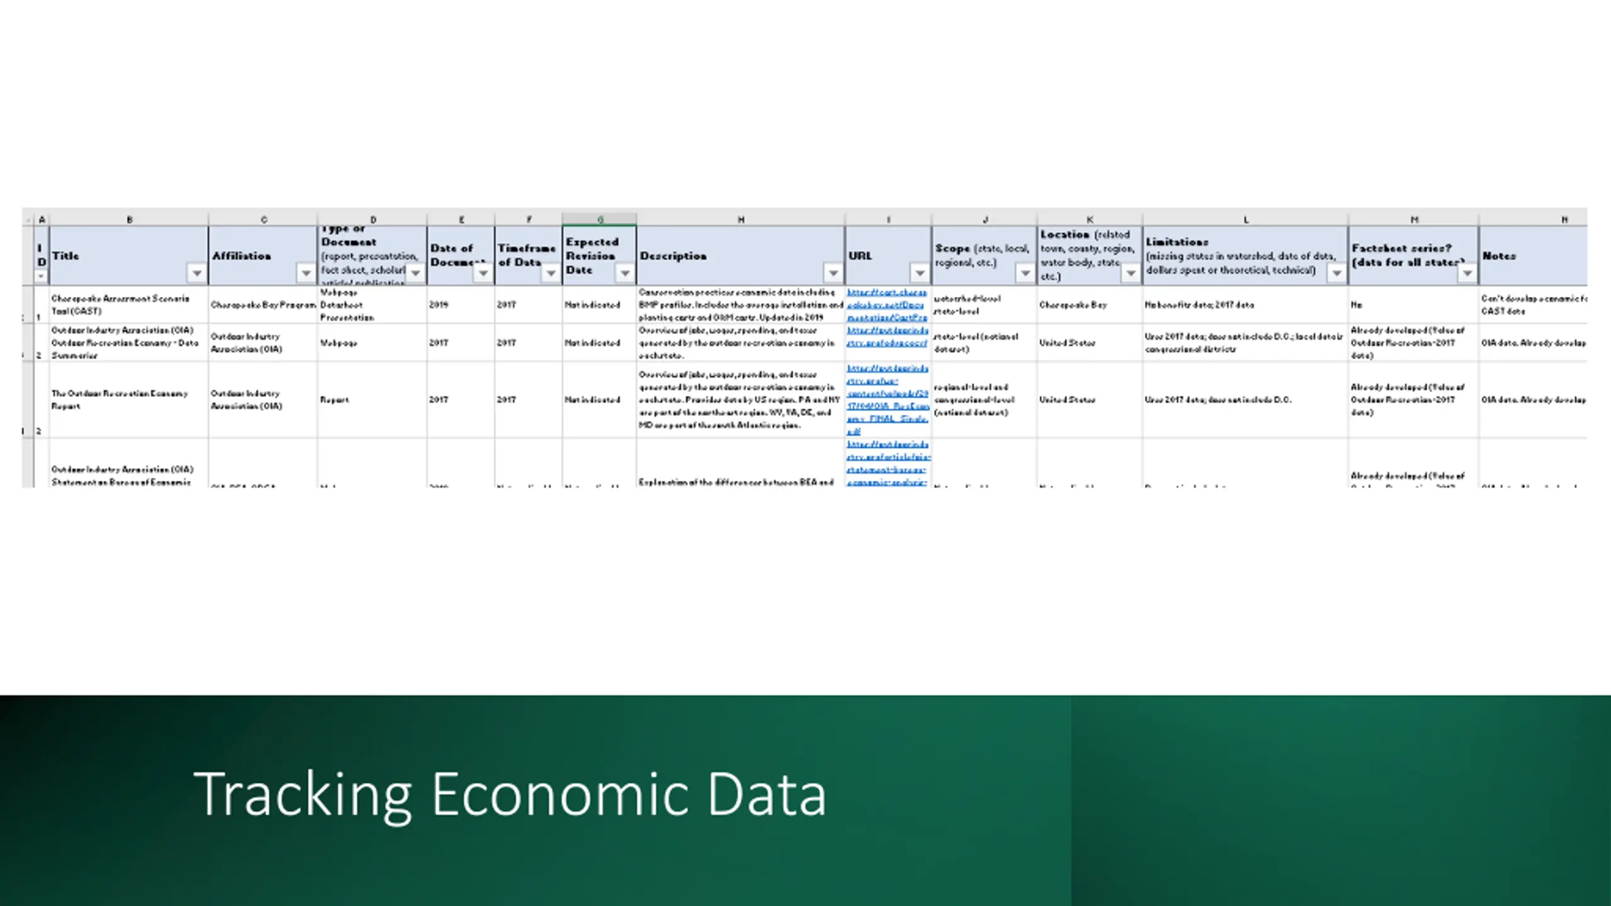The image size is (1611, 906).
Task: Select column J header letter
Action: click(x=985, y=220)
